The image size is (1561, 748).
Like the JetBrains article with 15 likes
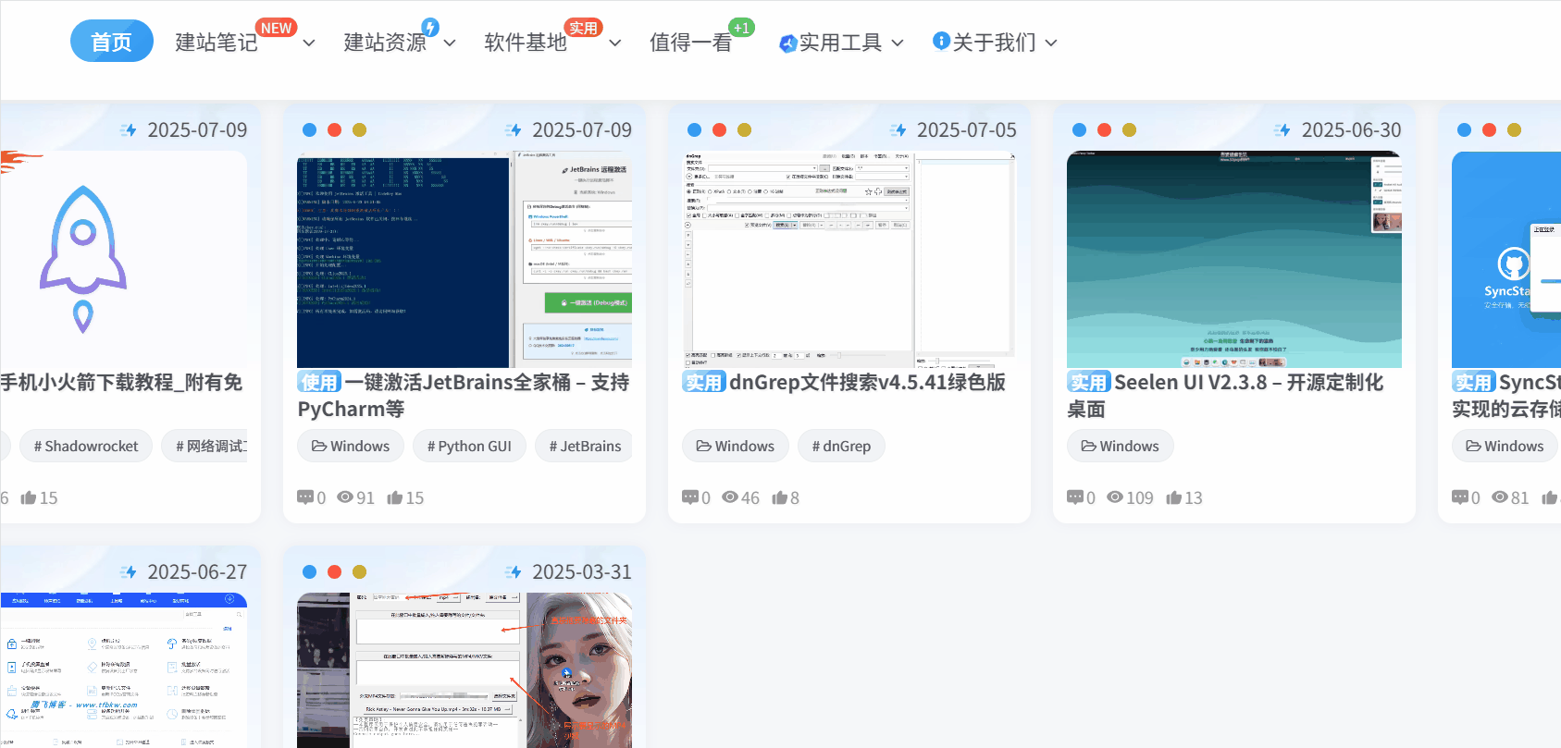(395, 497)
